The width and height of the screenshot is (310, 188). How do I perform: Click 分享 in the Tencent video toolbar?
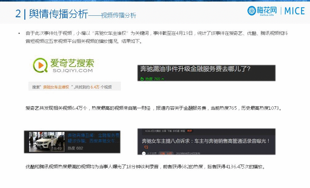tap(164, 131)
